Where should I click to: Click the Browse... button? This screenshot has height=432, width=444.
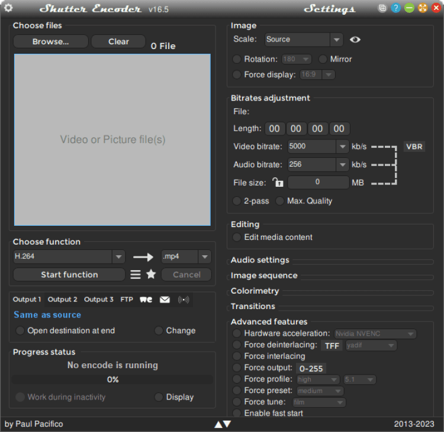click(50, 41)
